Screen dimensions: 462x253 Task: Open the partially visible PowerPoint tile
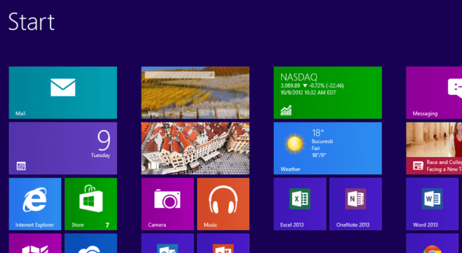click(223, 244)
